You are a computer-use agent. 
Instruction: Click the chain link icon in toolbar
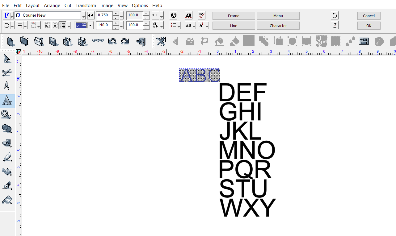click(x=98, y=41)
